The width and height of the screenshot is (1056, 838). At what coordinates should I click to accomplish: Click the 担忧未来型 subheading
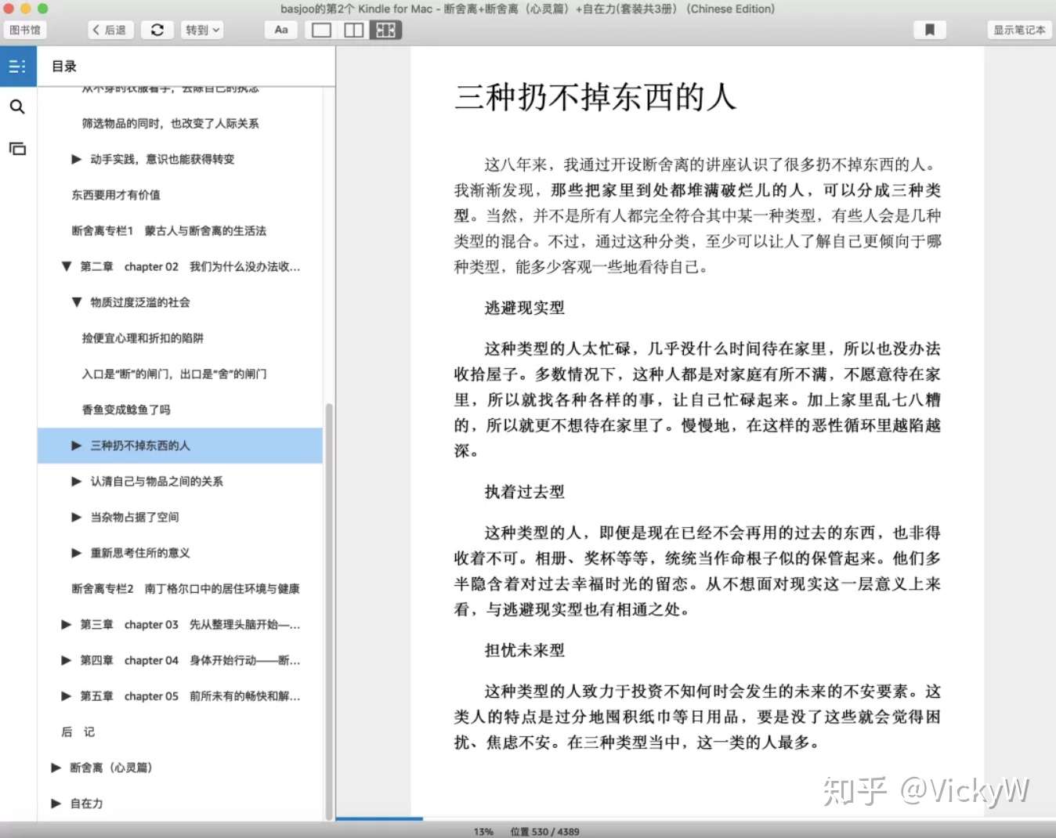coord(524,650)
